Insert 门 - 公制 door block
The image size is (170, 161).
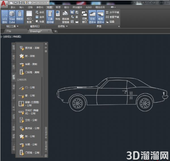pyautogui.click(x=27, y=88)
